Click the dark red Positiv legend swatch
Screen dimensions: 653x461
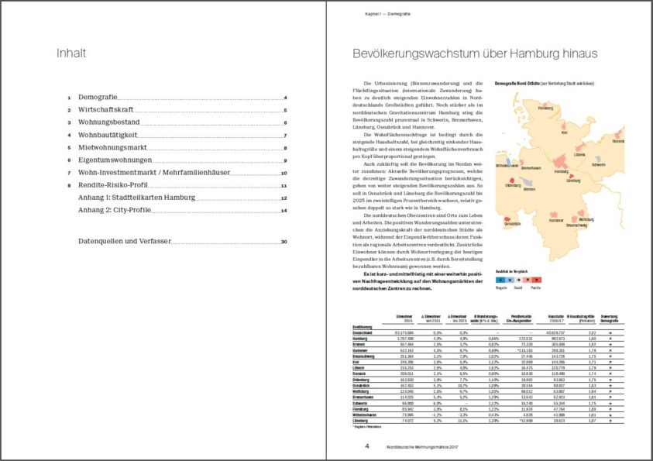point(537,280)
